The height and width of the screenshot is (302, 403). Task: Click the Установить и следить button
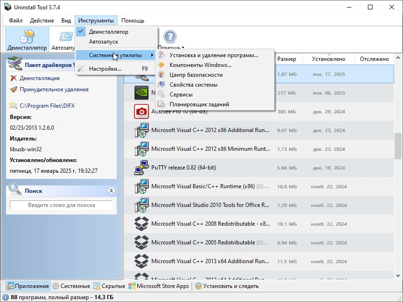[227, 286]
